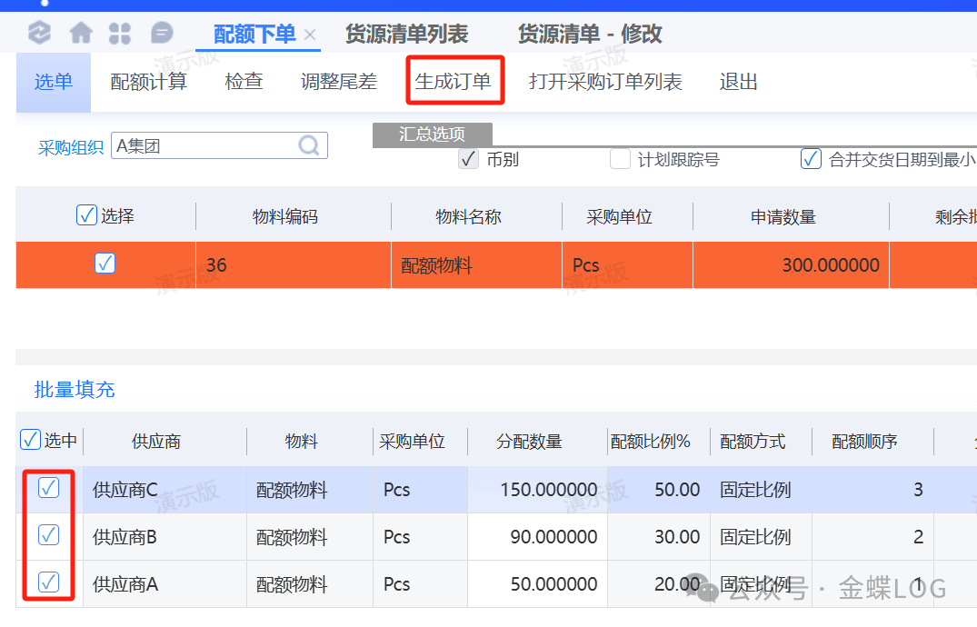
Task: Toggle the 币别 checkbox
Action: pyautogui.click(x=469, y=160)
